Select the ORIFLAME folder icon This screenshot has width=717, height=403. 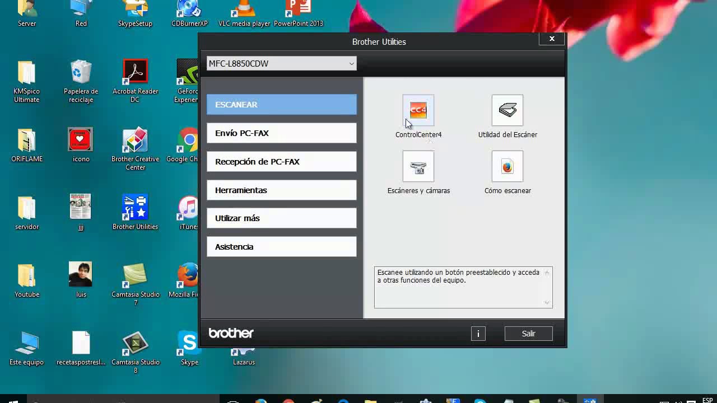coord(27,146)
